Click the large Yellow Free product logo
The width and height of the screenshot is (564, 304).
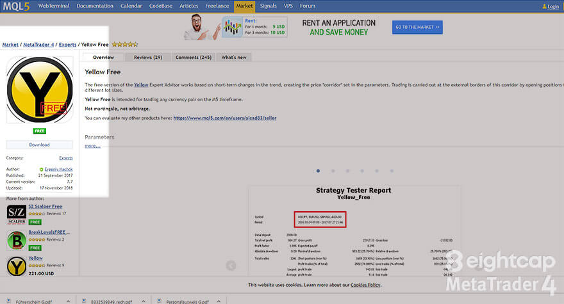pos(40,90)
